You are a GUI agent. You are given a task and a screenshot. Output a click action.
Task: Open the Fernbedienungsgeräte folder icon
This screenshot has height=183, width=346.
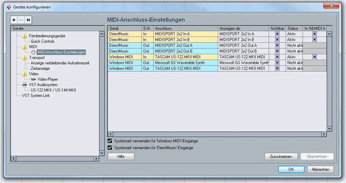click(24, 36)
